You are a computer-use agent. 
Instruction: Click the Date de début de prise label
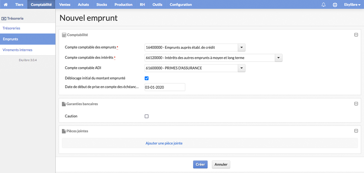pos(102,87)
